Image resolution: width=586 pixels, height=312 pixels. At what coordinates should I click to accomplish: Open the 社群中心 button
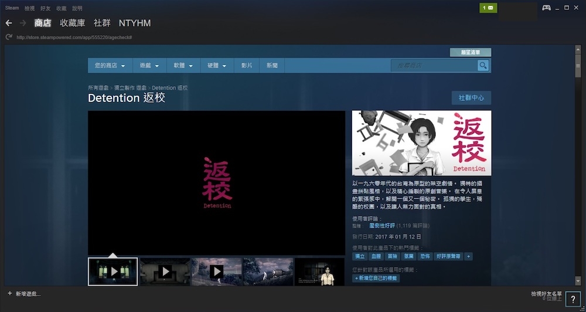(x=471, y=98)
